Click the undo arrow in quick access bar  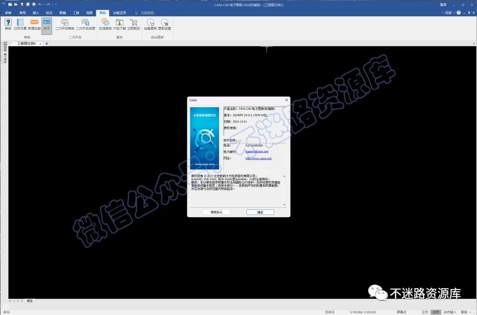pyautogui.click(x=40, y=4)
